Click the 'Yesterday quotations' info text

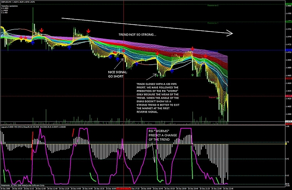9,6
